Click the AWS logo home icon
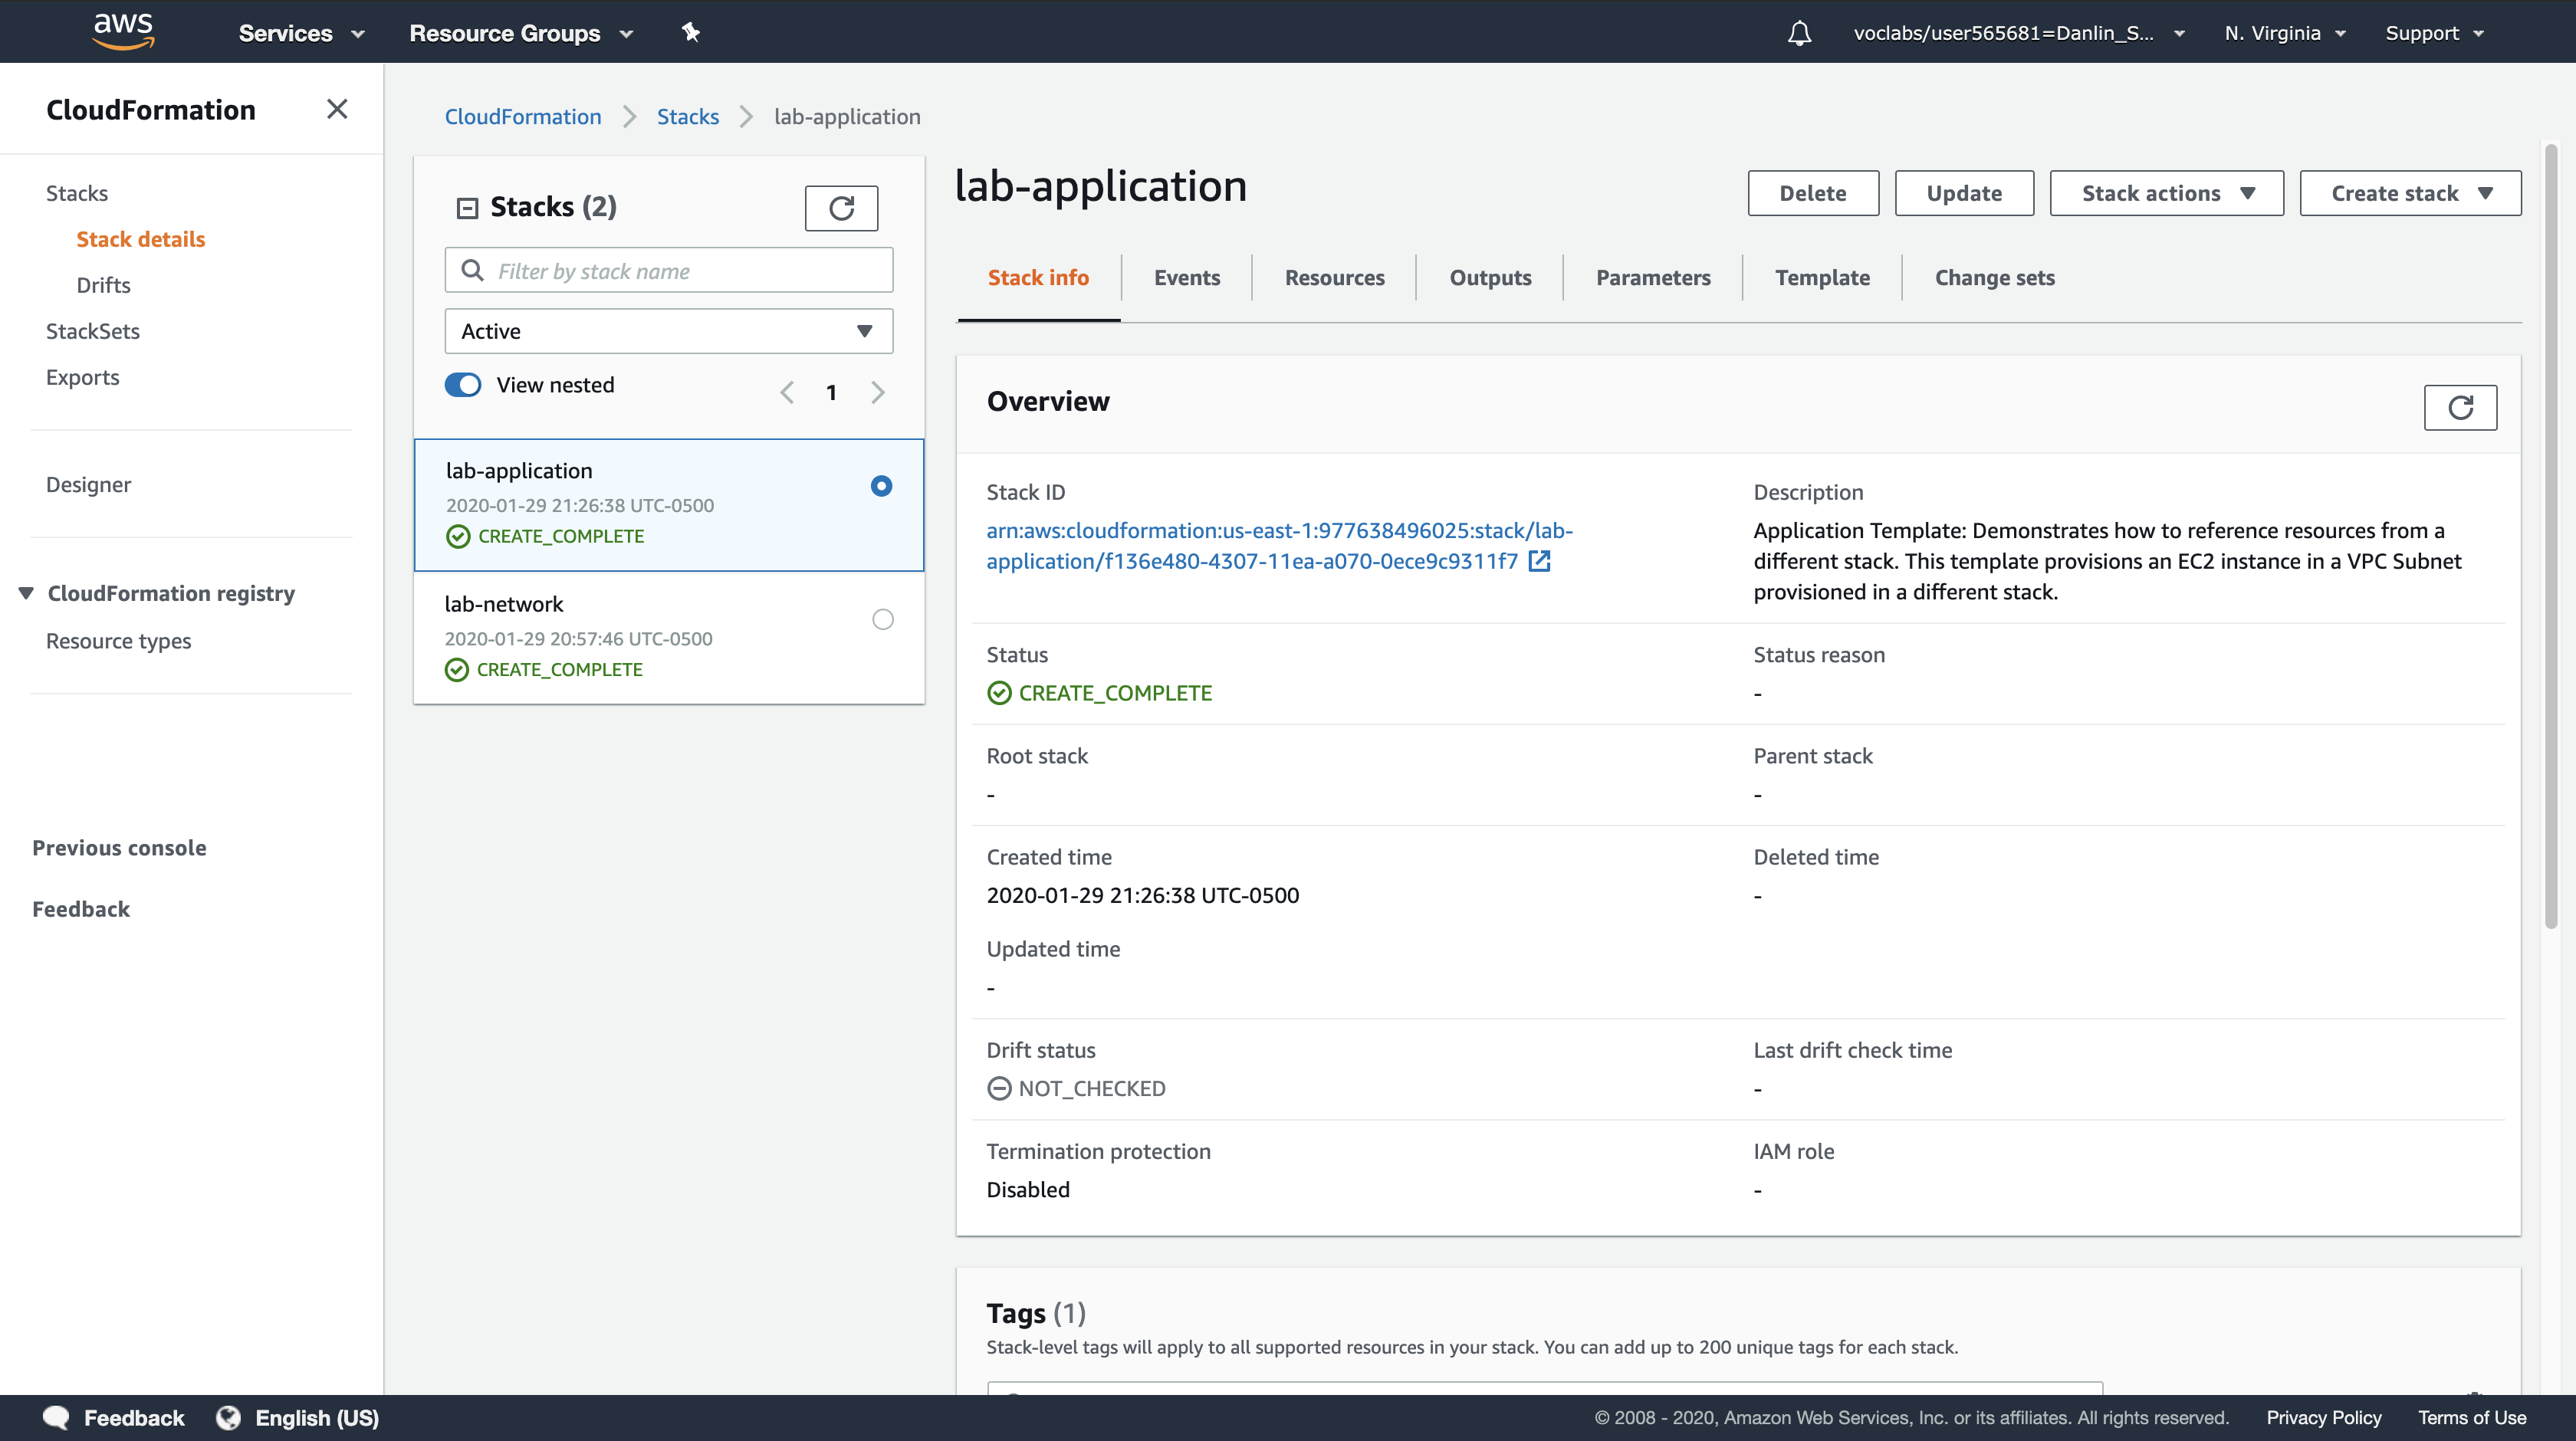2576x1441 pixels. coord(123,31)
